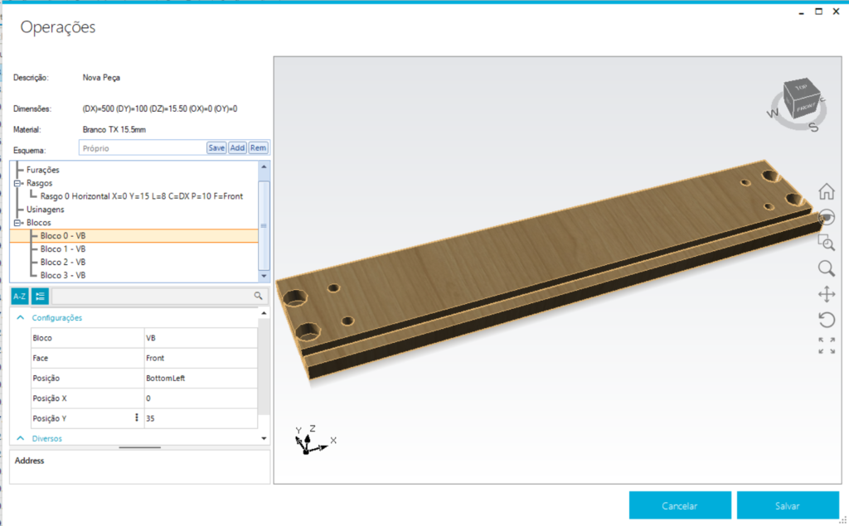Click the tree list scroll down arrow
Viewport: 849px width, 526px height.
point(264,276)
